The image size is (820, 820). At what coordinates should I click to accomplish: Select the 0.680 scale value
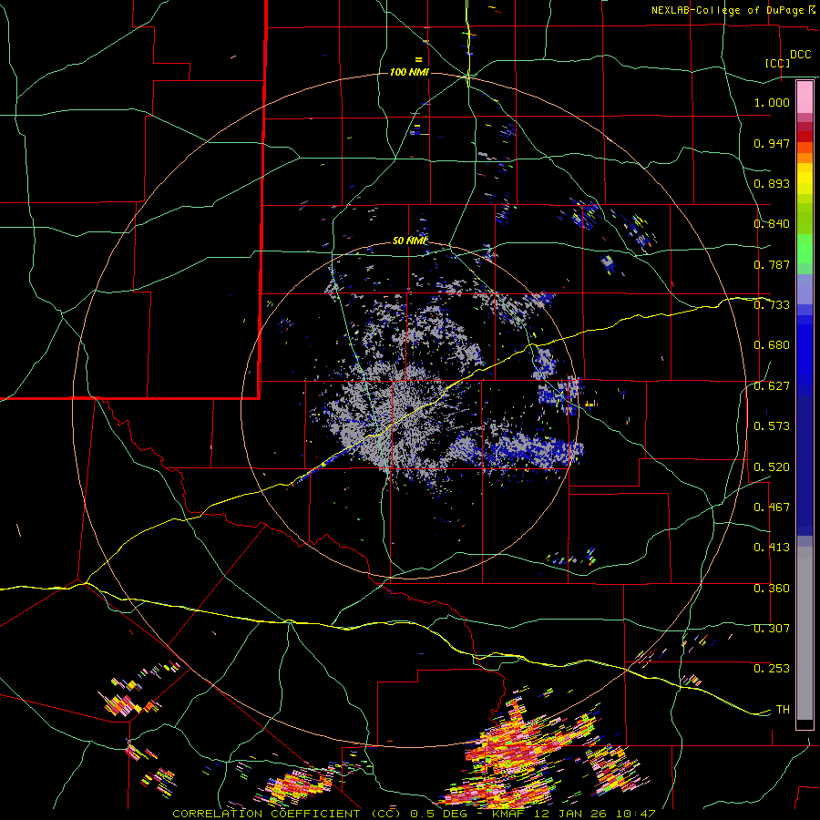(772, 345)
